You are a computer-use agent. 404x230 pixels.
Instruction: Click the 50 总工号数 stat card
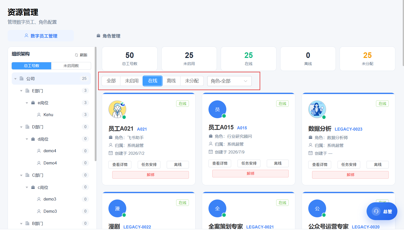[130, 59]
